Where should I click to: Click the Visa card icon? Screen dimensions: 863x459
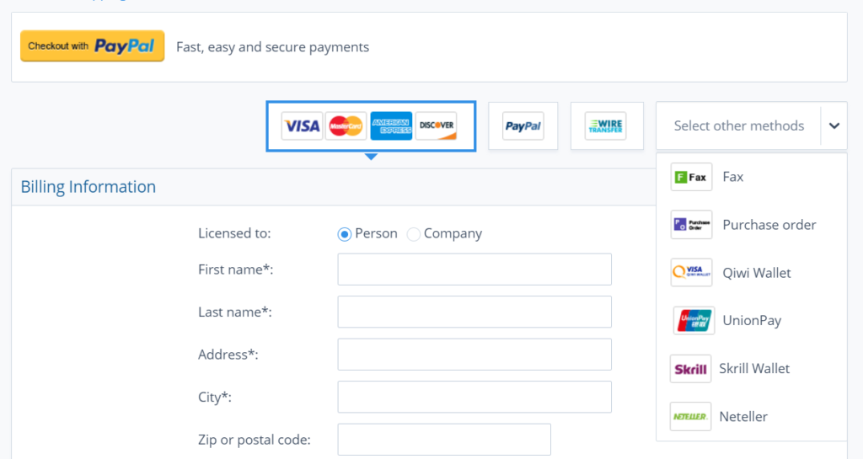[x=302, y=125]
